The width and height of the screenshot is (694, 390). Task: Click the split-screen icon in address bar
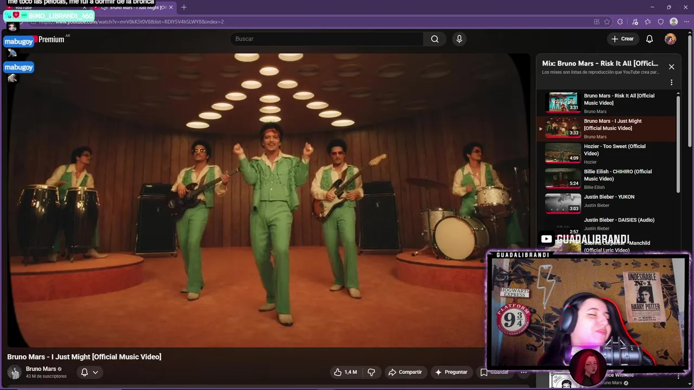(596, 22)
